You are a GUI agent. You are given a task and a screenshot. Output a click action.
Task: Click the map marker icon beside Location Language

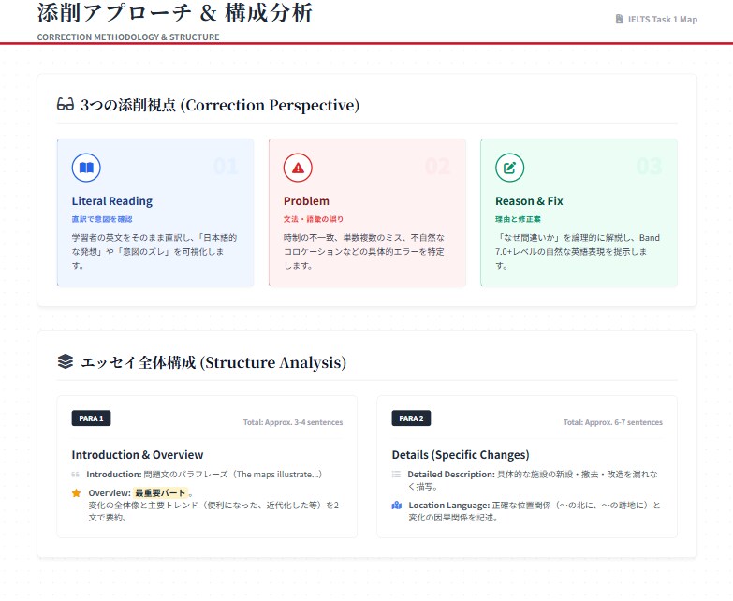pos(397,506)
